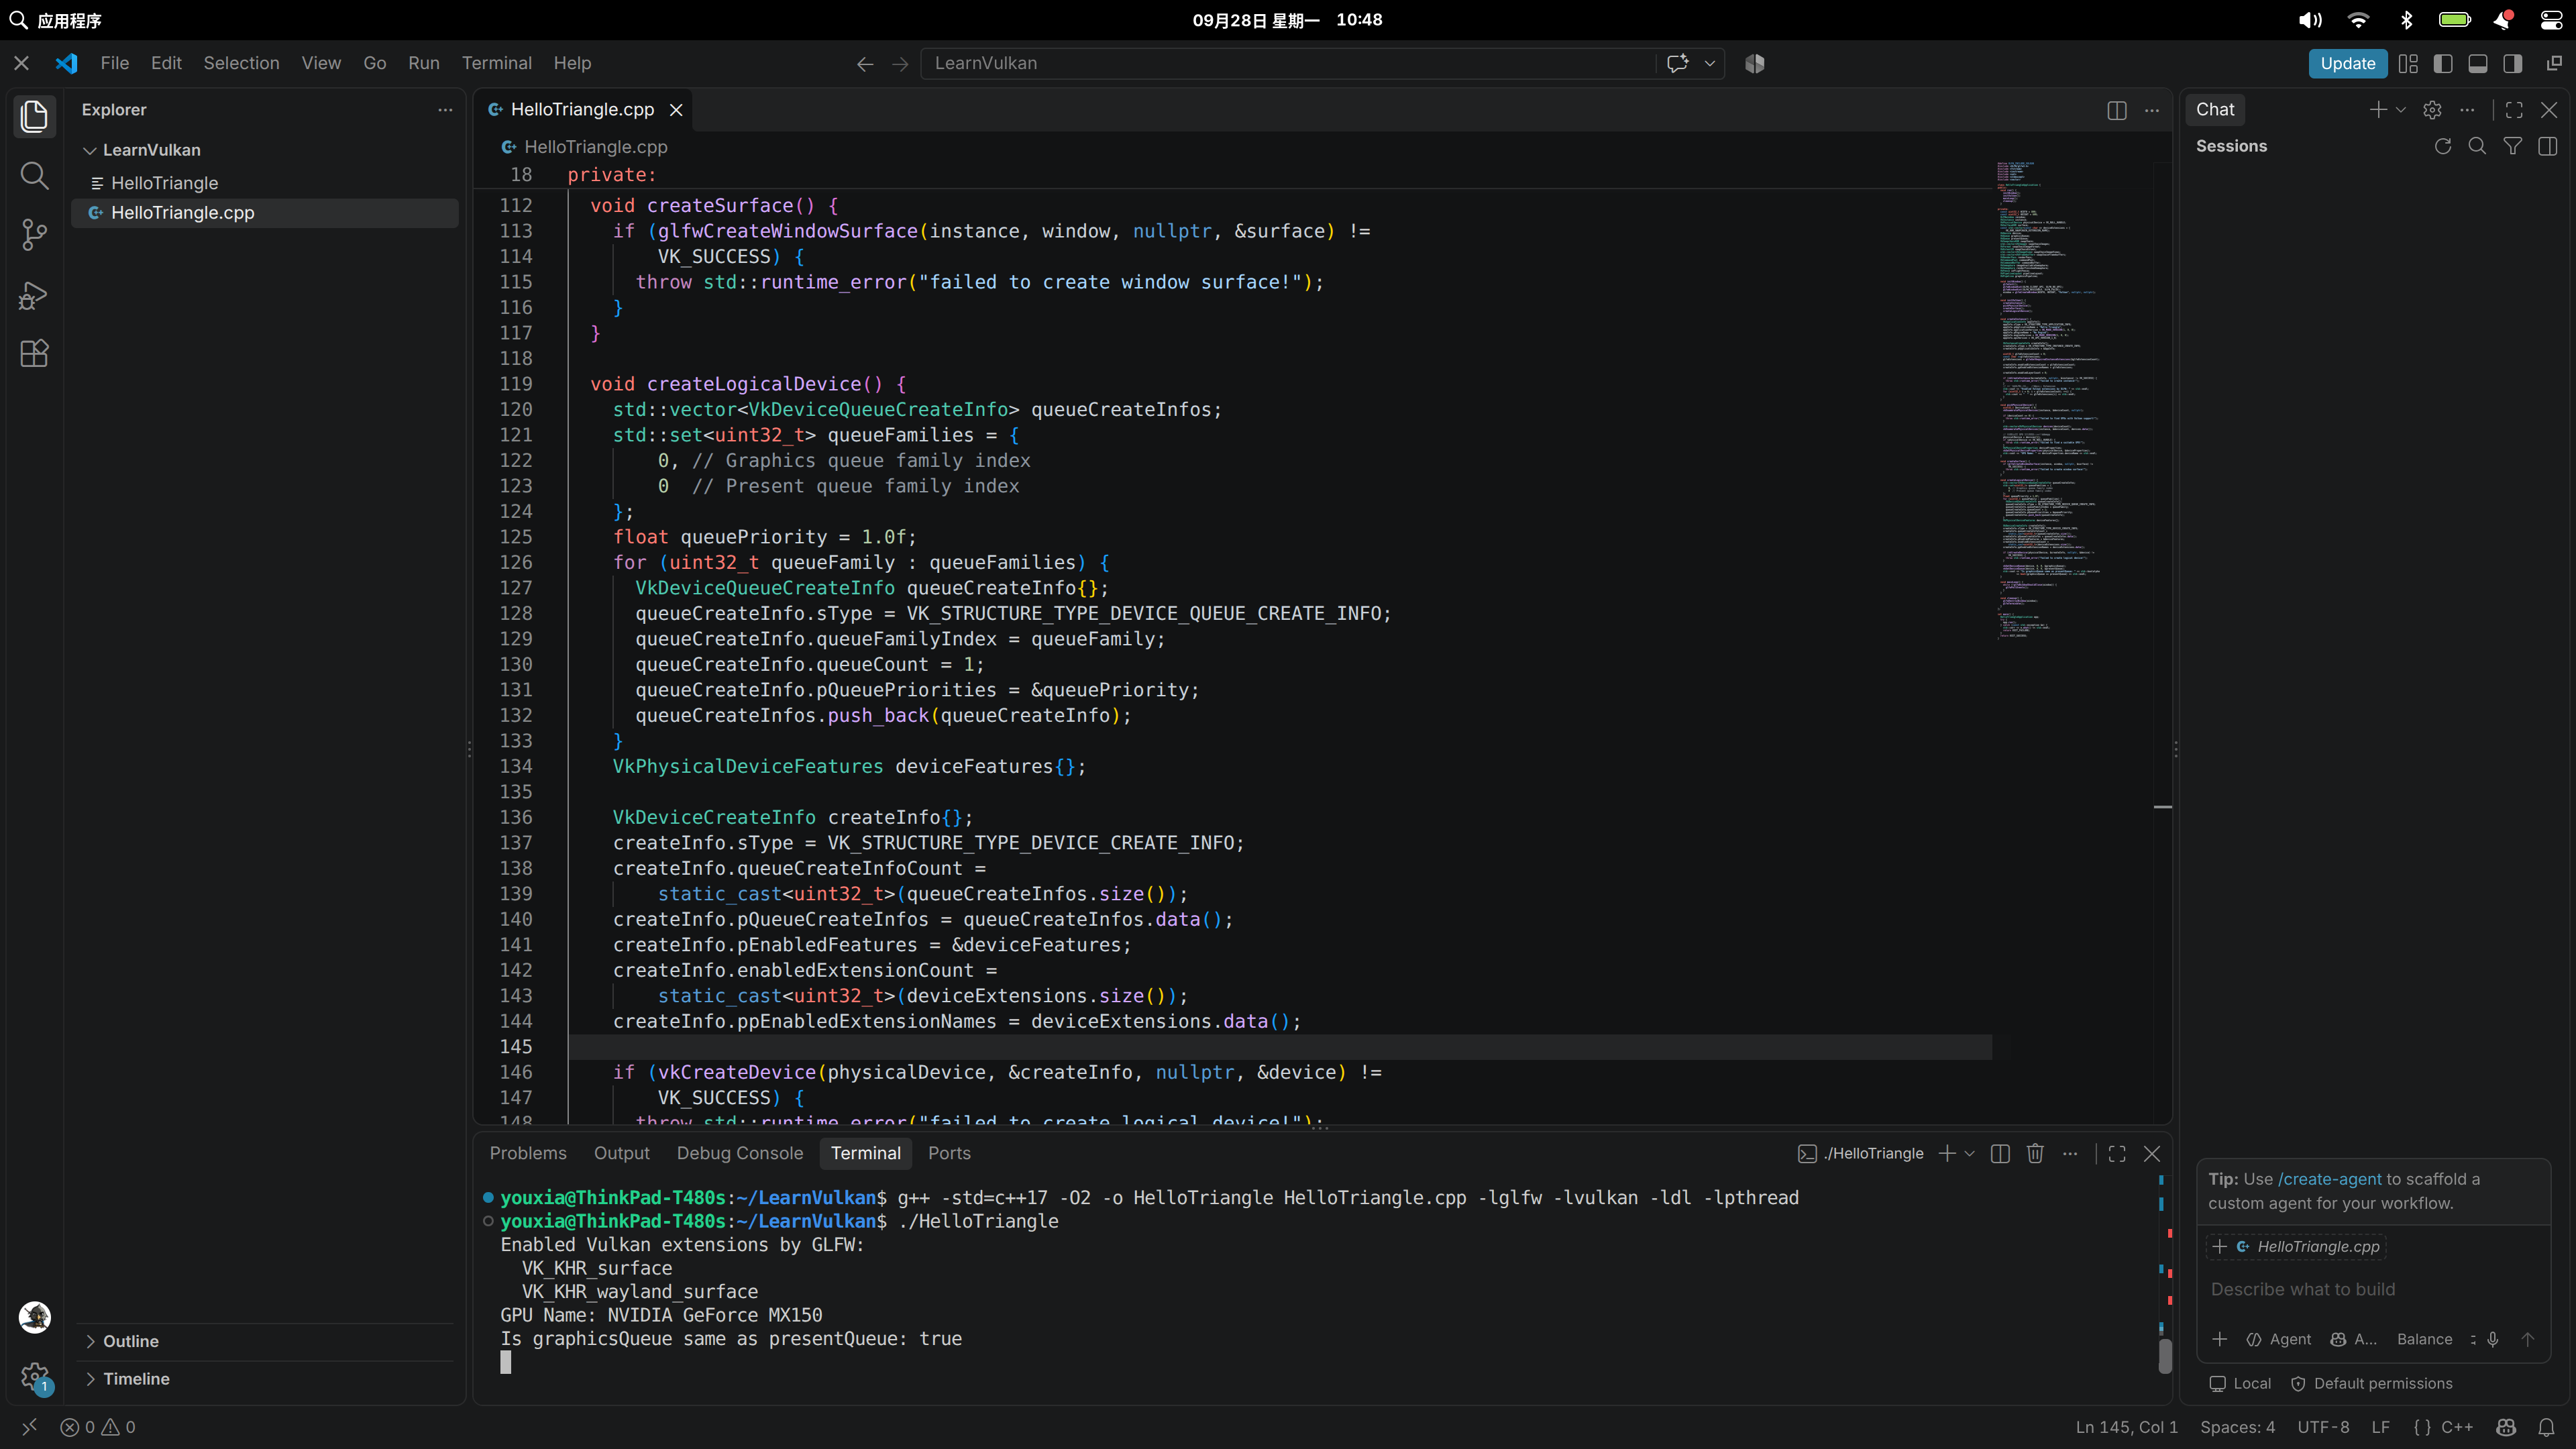Toggle the secondary side bar
This screenshot has height=1449, width=2576.
2513,64
